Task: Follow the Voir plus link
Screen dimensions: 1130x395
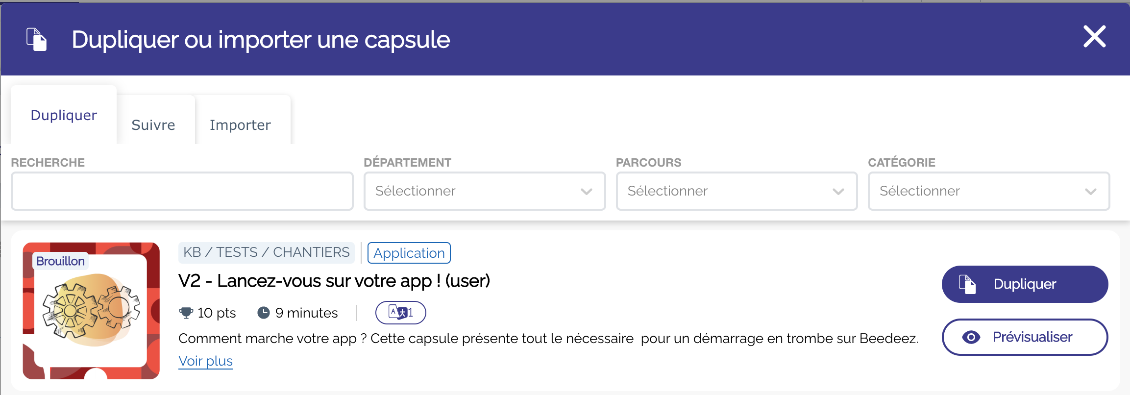Action: [205, 361]
